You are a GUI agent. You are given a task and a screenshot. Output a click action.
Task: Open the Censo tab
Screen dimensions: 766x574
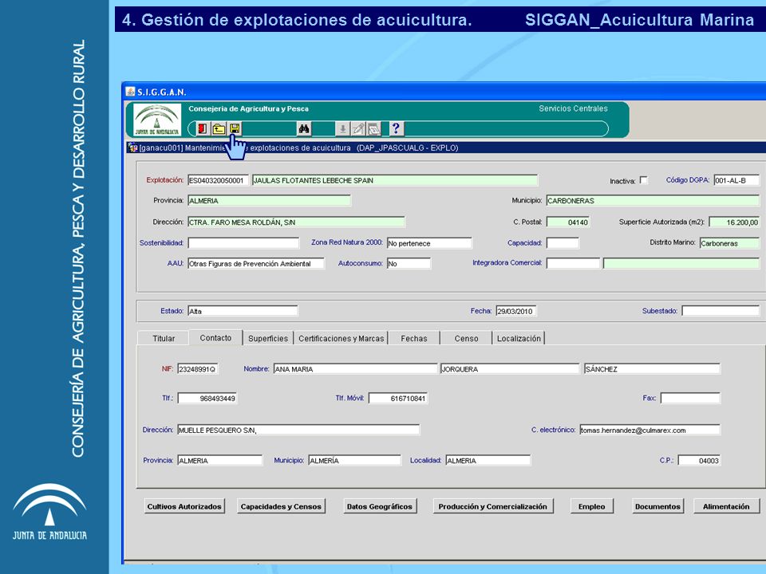click(467, 338)
